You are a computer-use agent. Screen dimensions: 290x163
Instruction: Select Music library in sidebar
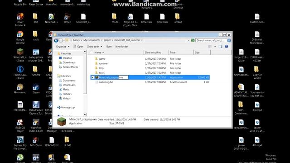[64, 90]
